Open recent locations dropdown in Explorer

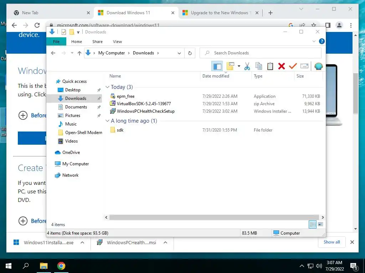coord(72,53)
